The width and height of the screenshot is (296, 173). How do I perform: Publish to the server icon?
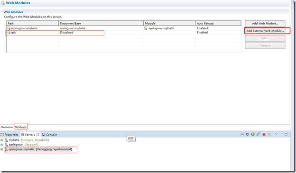pyautogui.click(x=269, y=134)
